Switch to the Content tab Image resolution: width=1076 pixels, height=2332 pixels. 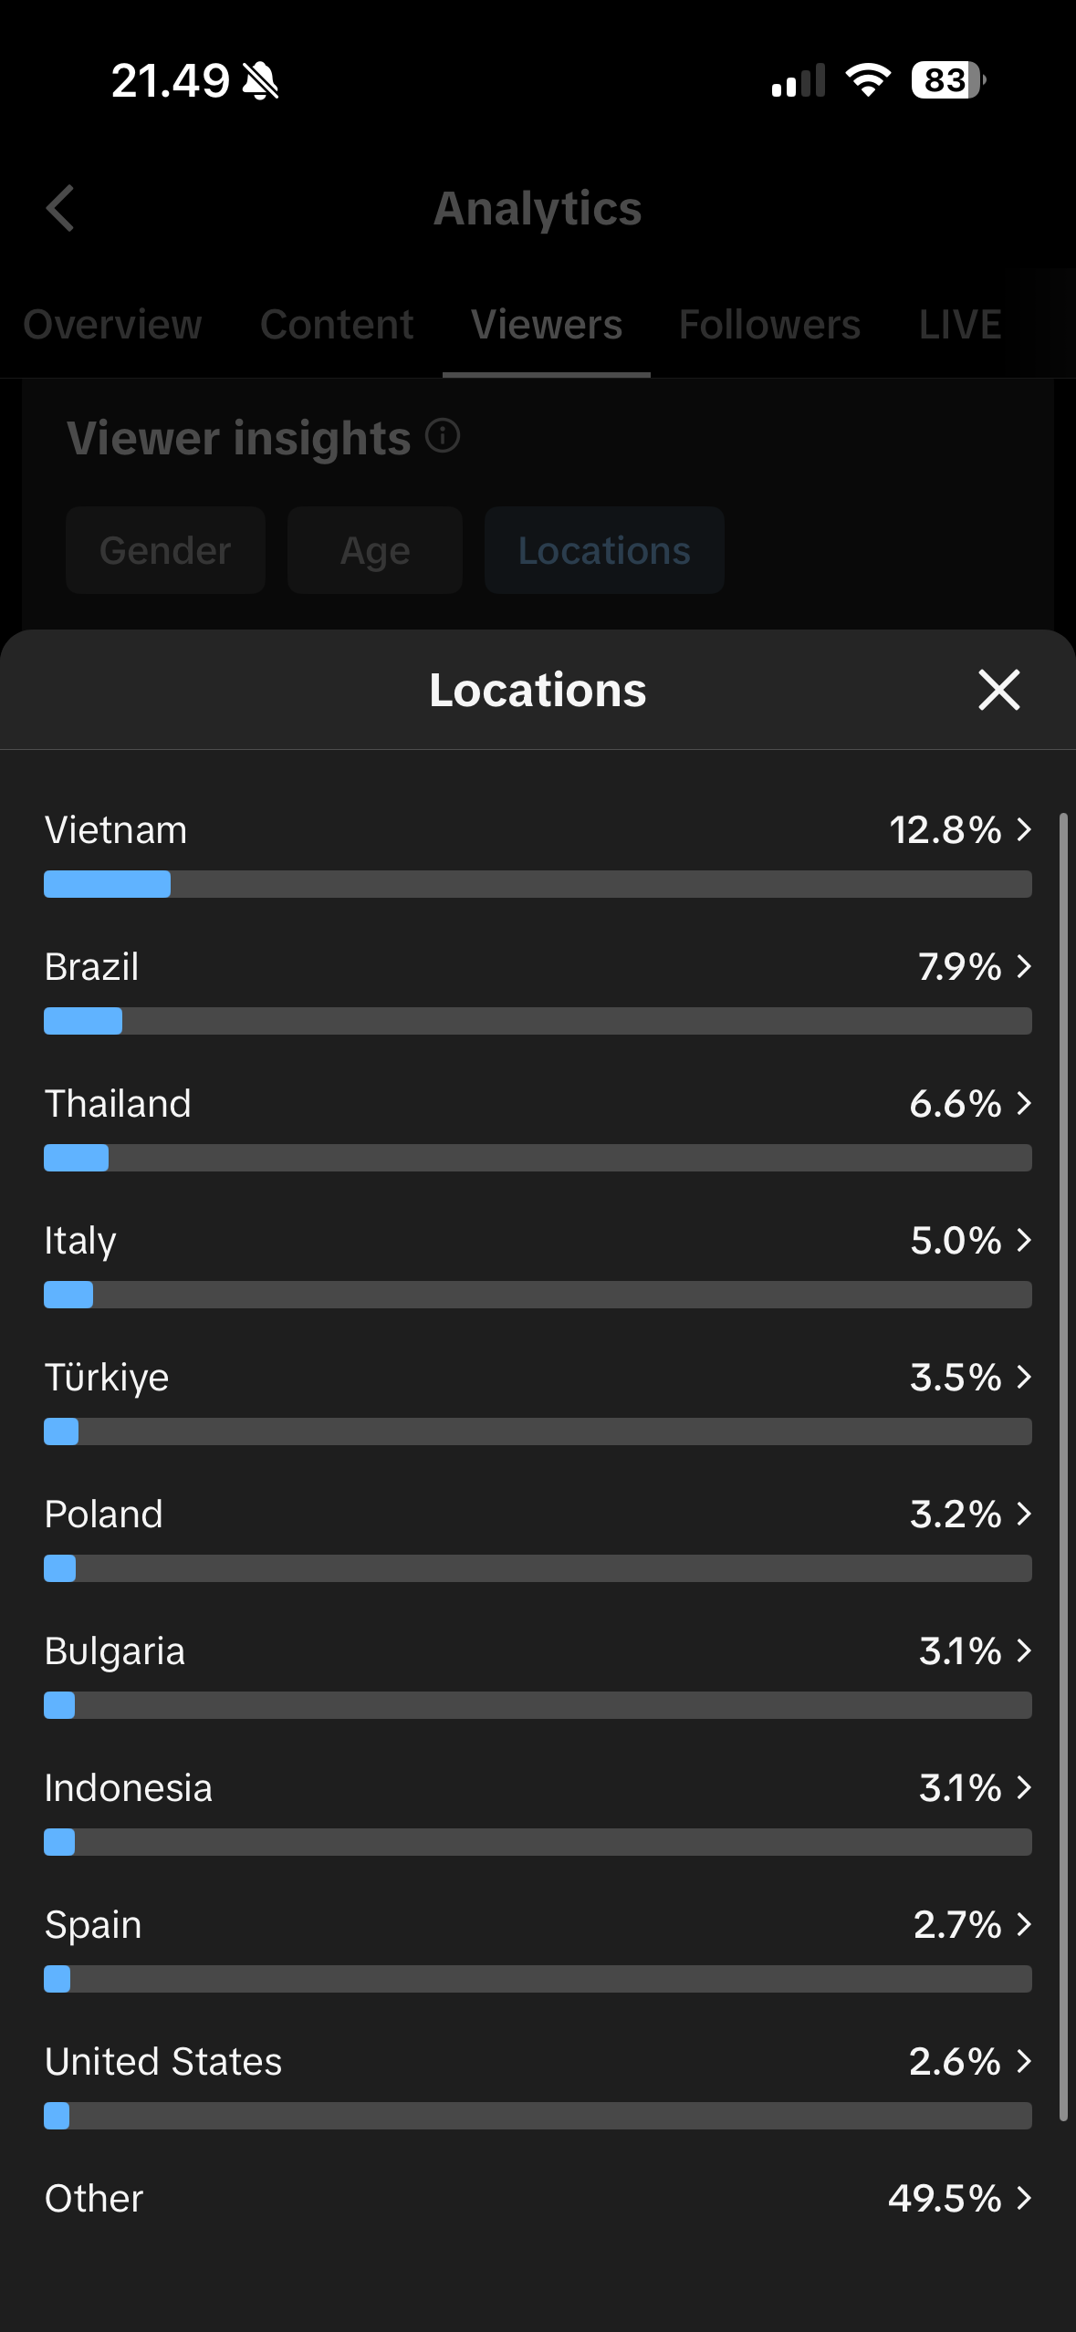pyautogui.click(x=337, y=325)
